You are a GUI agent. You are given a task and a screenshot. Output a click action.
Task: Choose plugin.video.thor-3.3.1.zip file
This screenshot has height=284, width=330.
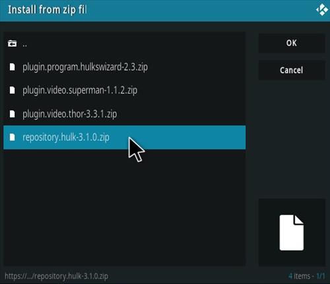(x=125, y=114)
